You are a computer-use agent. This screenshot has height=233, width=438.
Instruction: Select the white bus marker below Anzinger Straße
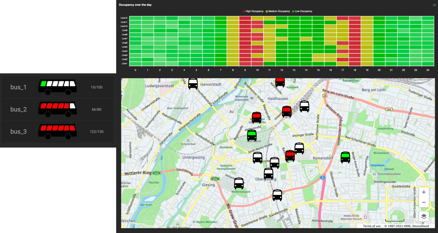click(299, 148)
